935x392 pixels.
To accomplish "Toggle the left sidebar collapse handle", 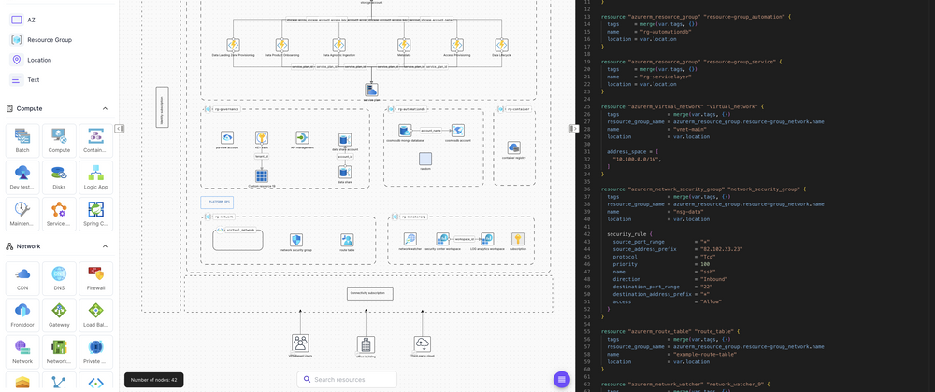I will (x=120, y=128).
